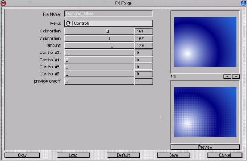Click the amount slider knob

(x=112, y=46)
